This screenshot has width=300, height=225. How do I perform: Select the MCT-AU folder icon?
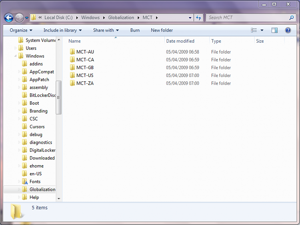coord(72,52)
